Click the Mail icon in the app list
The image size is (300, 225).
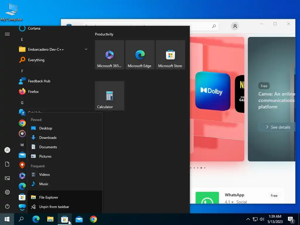[22, 155]
